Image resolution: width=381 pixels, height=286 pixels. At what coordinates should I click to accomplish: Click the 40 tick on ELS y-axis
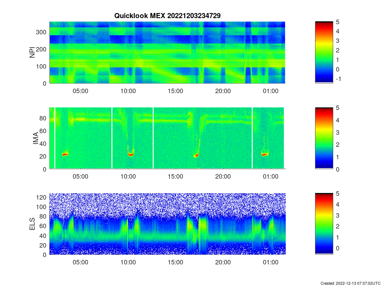coord(43,235)
